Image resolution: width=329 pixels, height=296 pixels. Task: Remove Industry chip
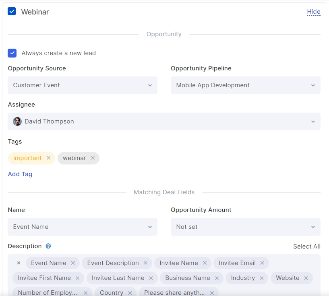click(262, 278)
